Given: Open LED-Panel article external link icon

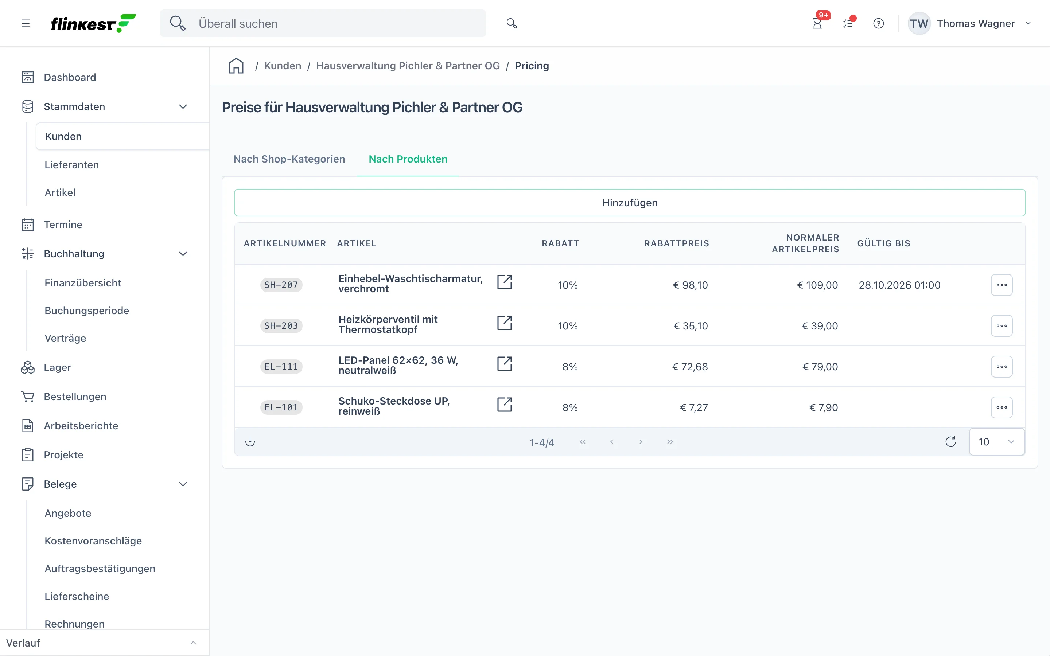Looking at the screenshot, I should point(505,364).
